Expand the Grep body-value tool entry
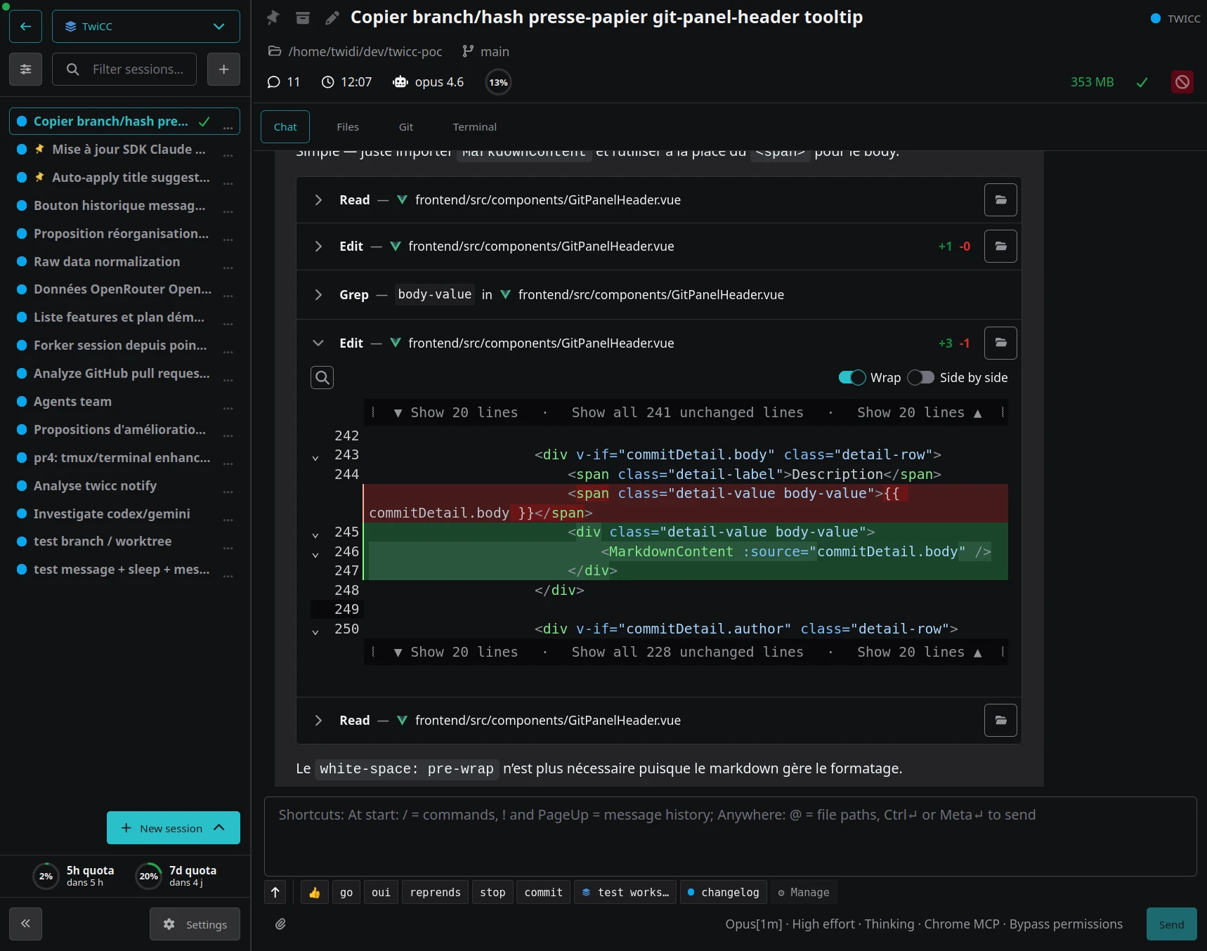Image resolution: width=1207 pixels, height=951 pixels. click(x=318, y=295)
